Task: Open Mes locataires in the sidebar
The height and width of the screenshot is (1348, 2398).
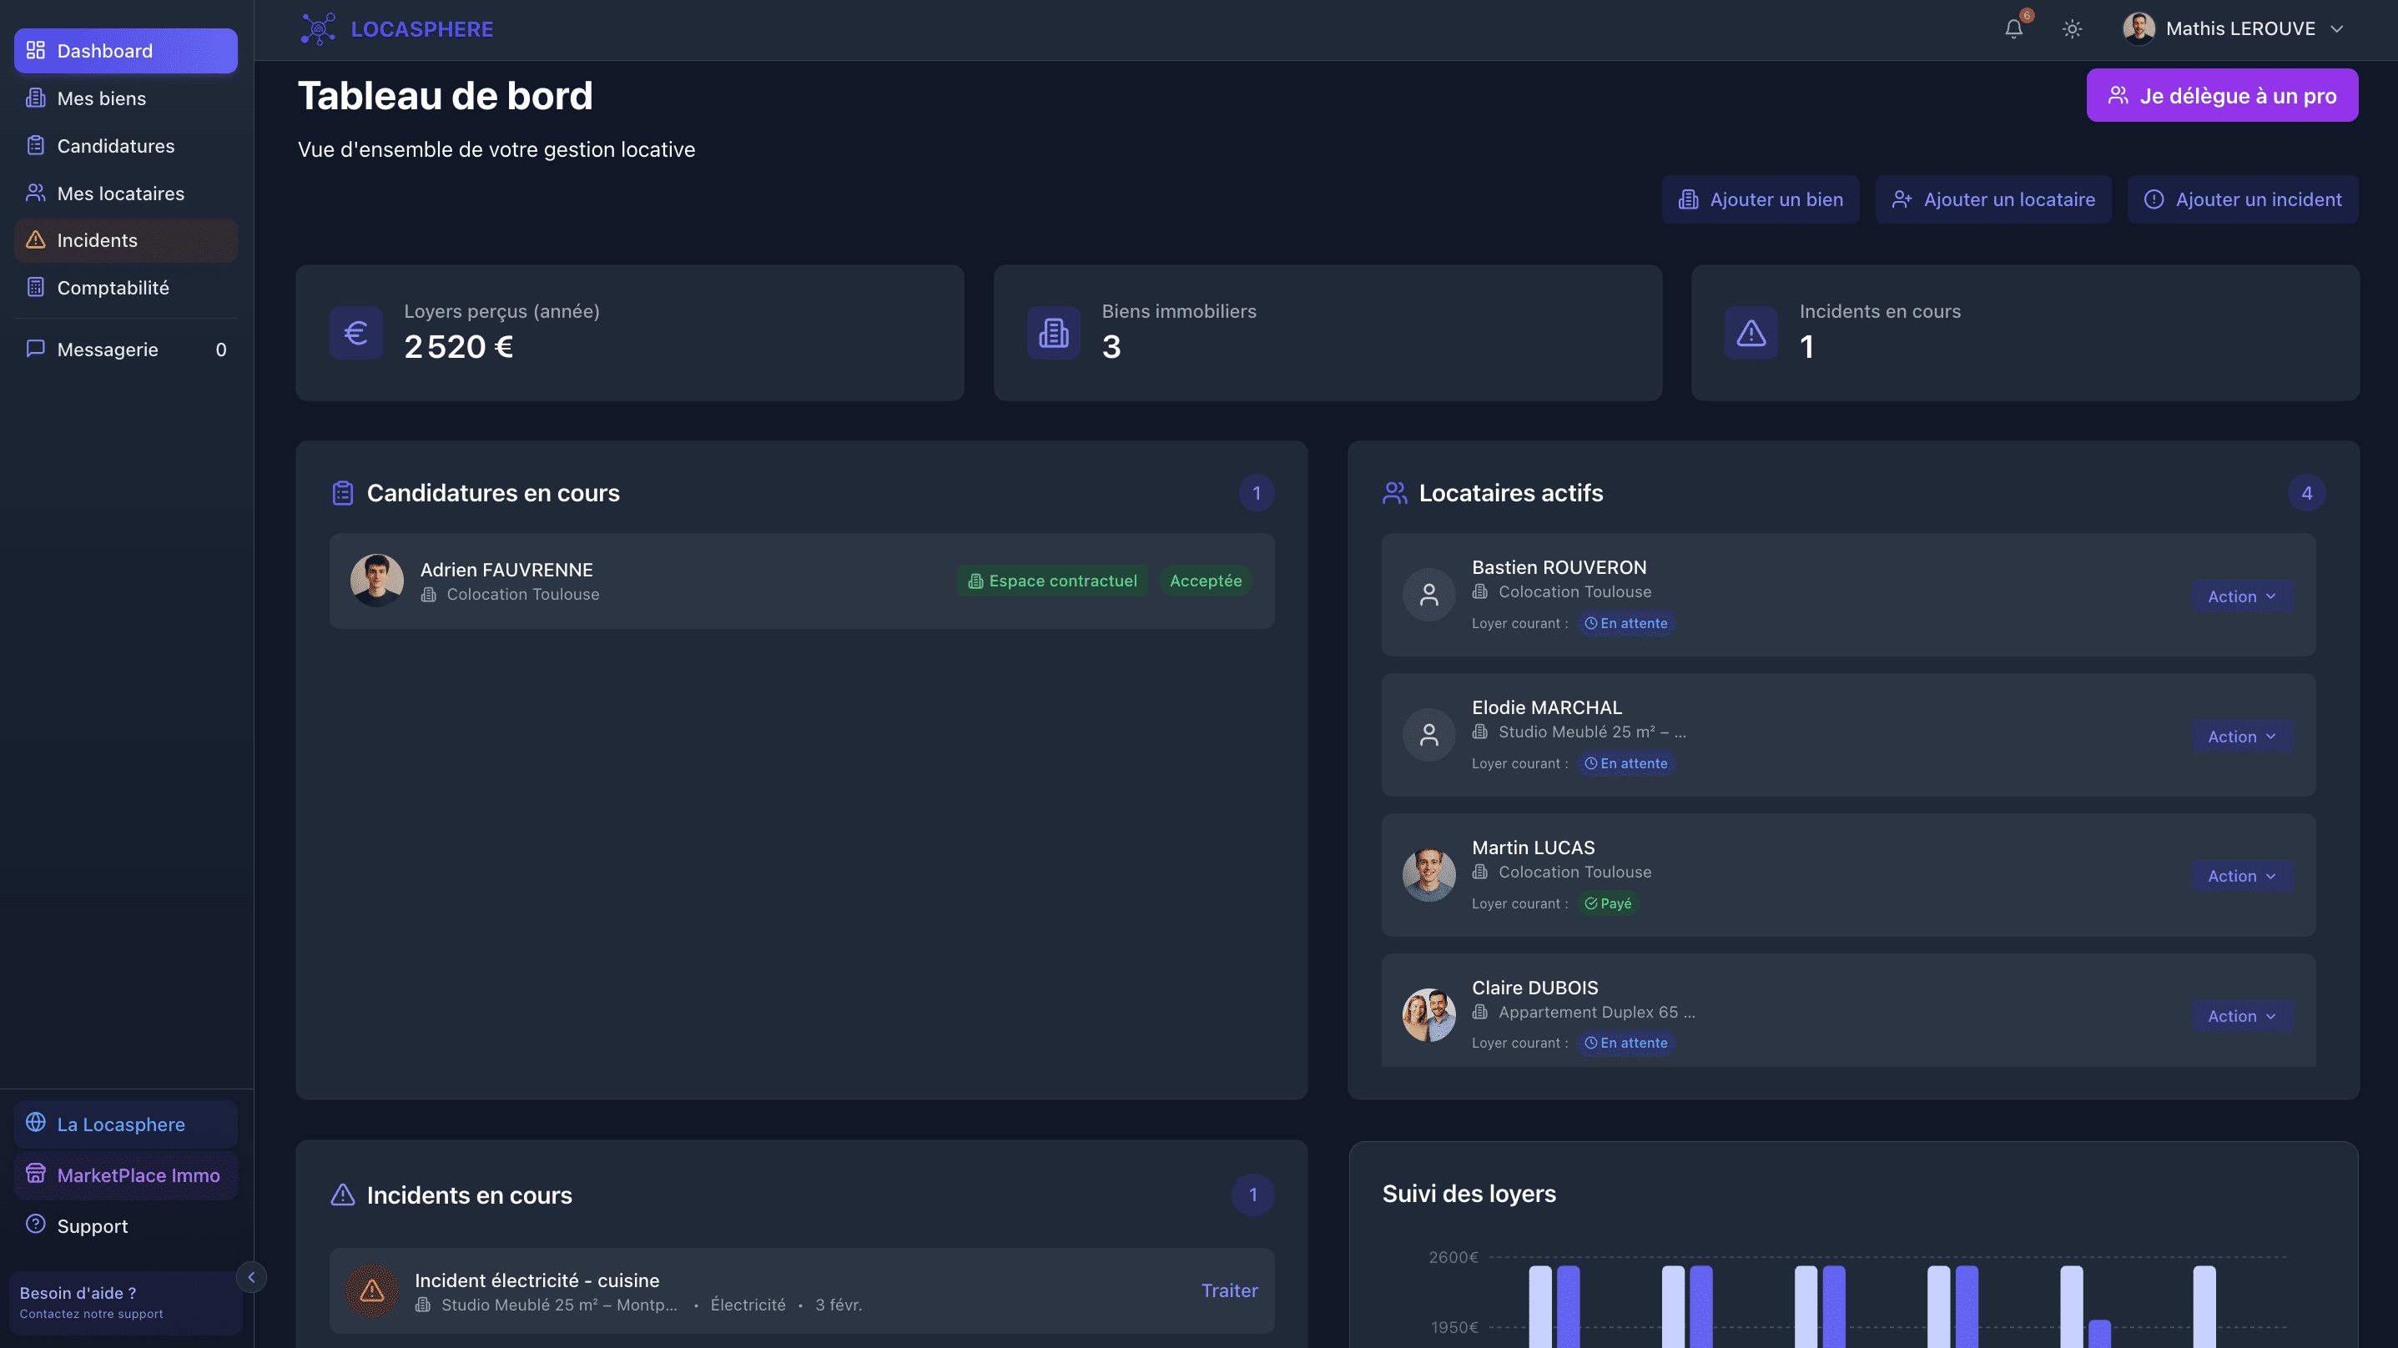Action: 120,194
